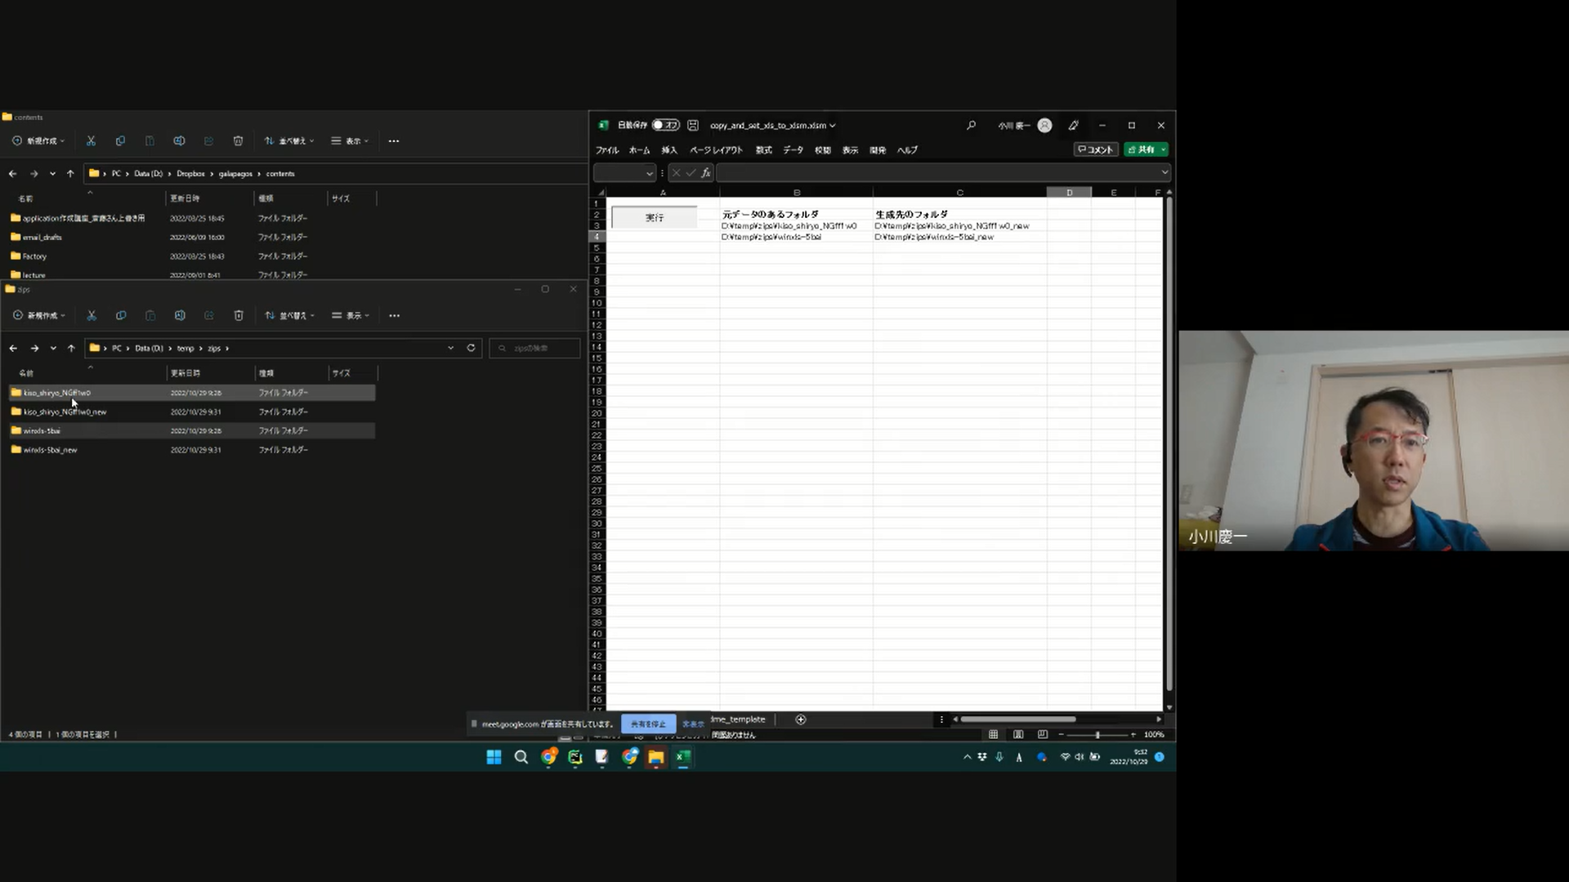Open the 新規作成 dropdown in zips window
Screen dimensions: 1569x882
click(39, 315)
